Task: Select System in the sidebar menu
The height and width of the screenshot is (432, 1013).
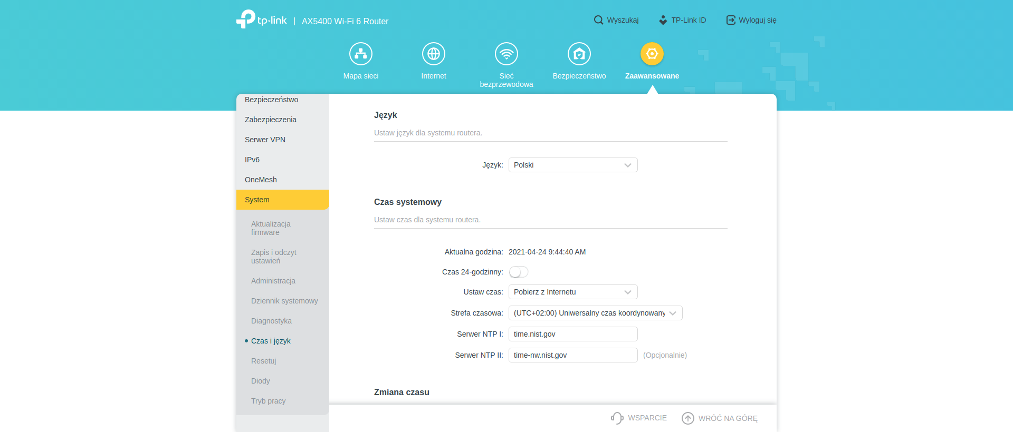Action: click(282, 200)
